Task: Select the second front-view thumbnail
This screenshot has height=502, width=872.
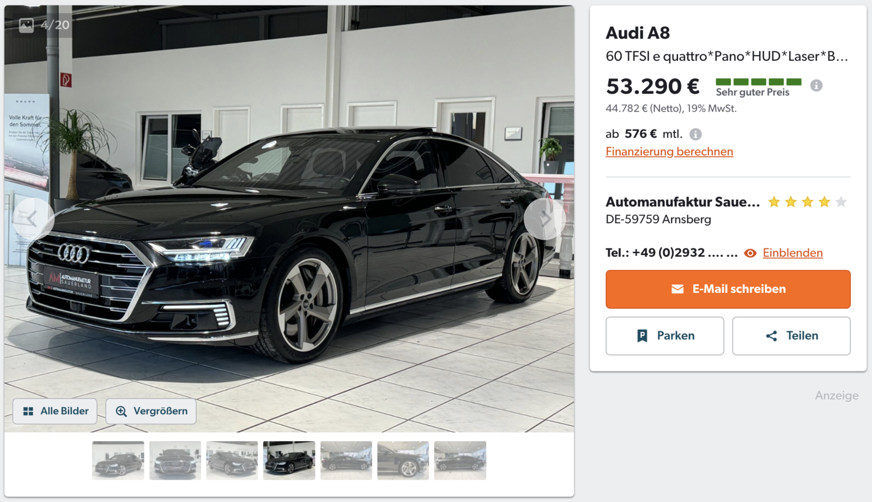Action: [x=175, y=461]
